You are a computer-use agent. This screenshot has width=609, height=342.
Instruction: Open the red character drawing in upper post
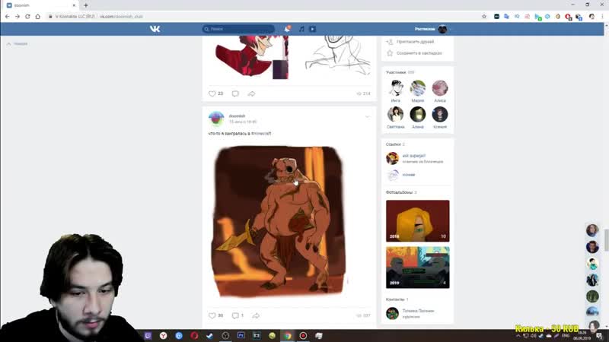coord(252,58)
